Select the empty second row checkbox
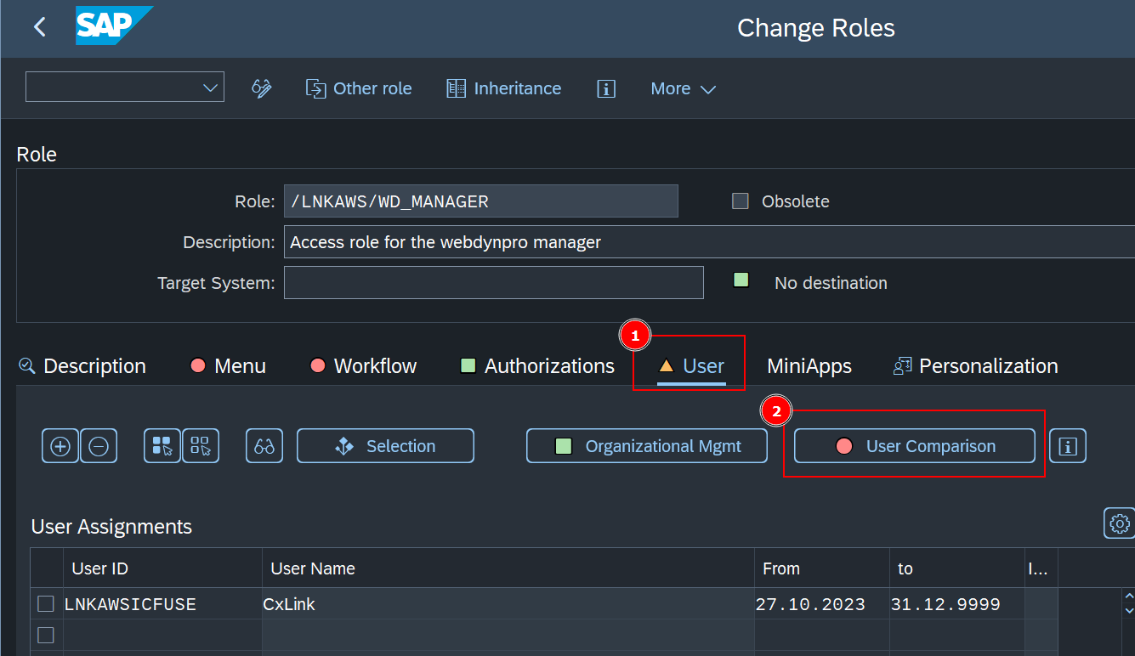This screenshot has width=1135, height=656. point(46,635)
